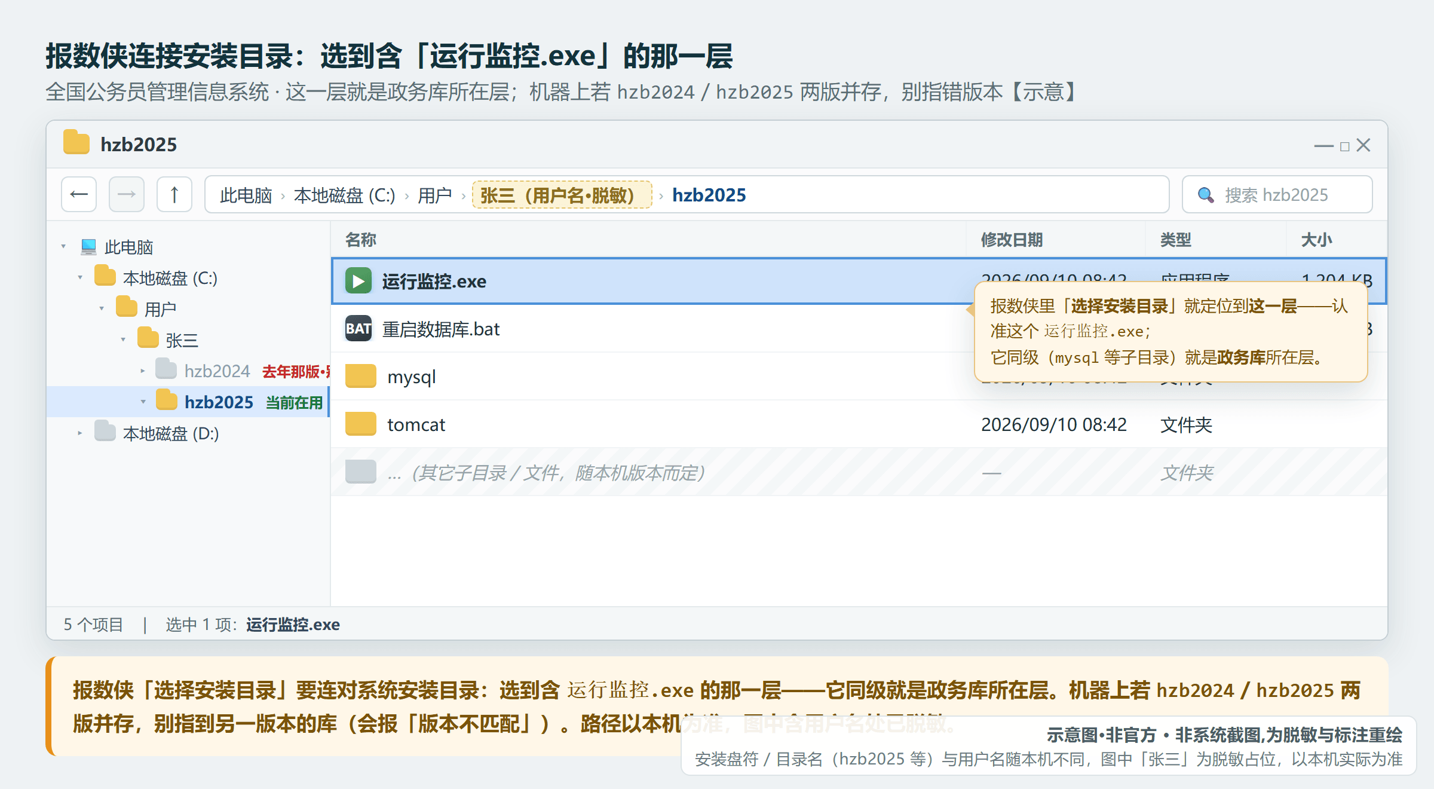The image size is (1434, 789).
Task: Click the 用户 folder icon in tree
Action: [x=127, y=307]
